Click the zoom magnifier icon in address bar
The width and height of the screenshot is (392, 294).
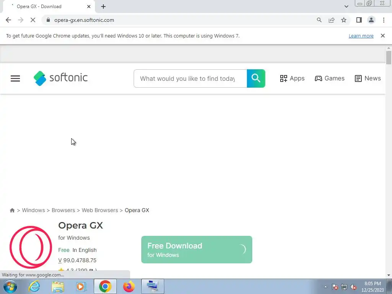(x=319, y=20)
